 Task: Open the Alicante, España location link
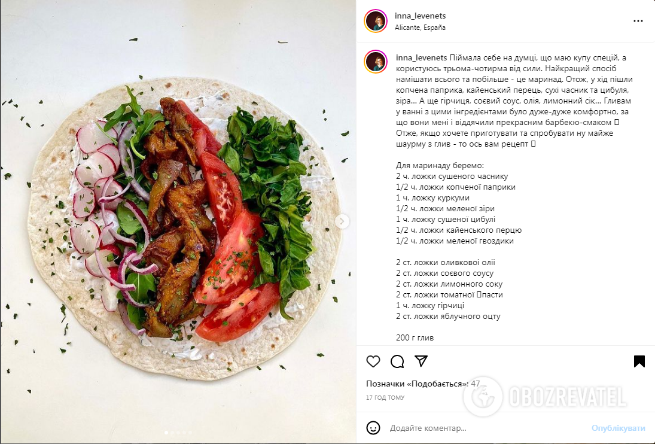(x=421, y=28)
